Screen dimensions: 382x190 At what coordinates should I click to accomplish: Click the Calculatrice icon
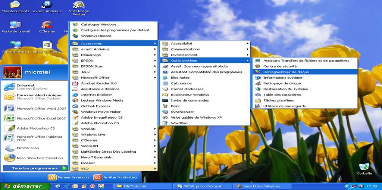coord(165,83)
